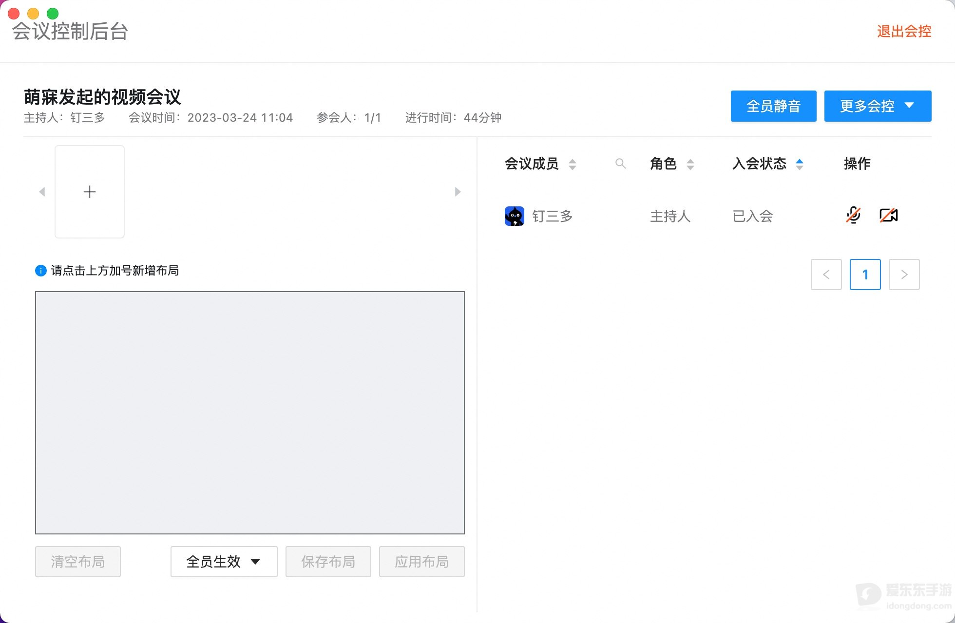Click the 钉三多 member name
Image resolution: width=955 pixels, height=623 pixels.
coord(553,216)
